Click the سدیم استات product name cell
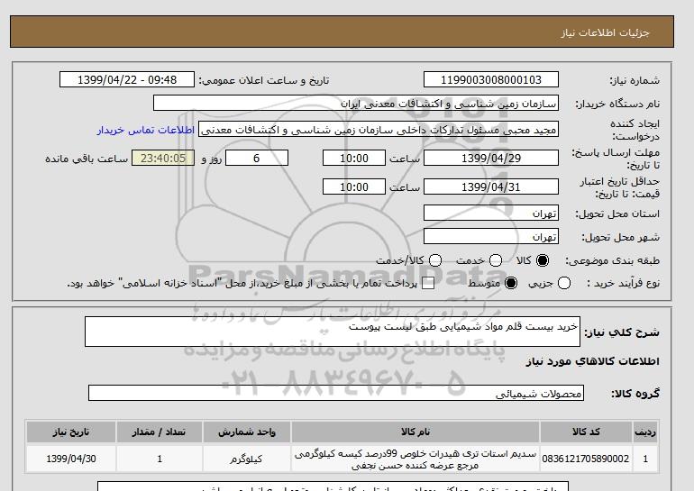 (x=415, y=459)
